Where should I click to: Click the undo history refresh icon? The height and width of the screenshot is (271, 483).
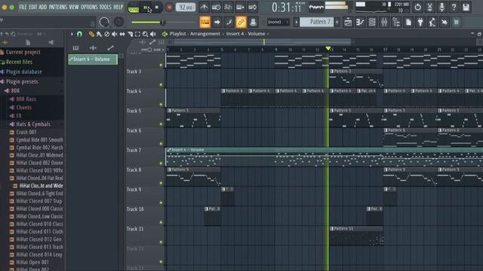pos(417,7)
